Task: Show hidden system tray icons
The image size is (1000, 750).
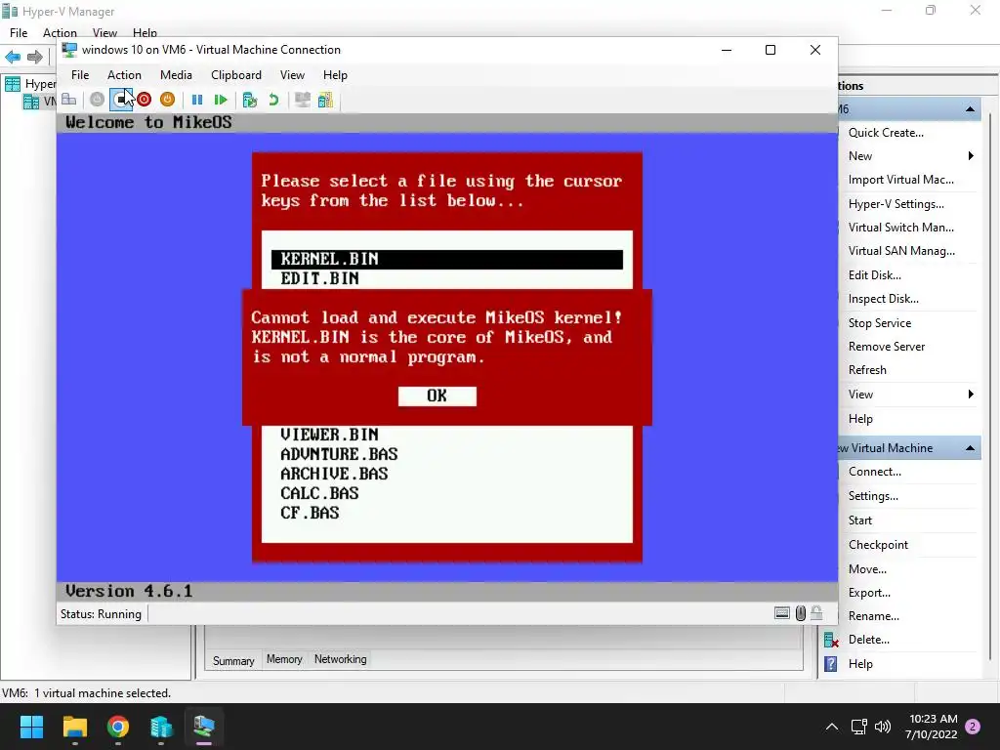Action: coord(832,727)
